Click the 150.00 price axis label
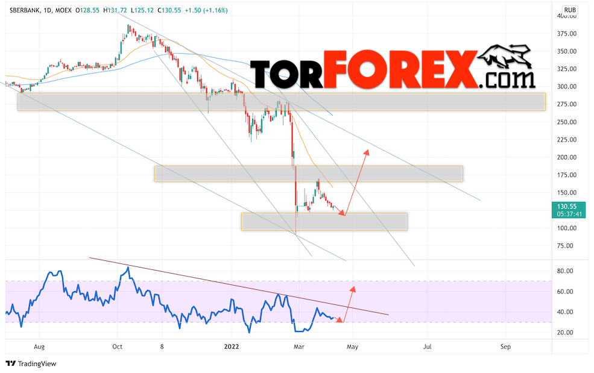The width and height of the screenshot is (594, 373). pos(567,192)
